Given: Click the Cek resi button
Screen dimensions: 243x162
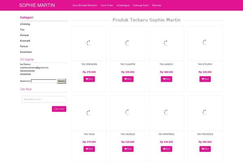Looking at the screenshot, I should (x=59, y=109).
